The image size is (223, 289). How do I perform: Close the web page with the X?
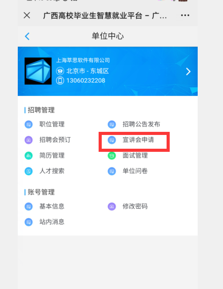27,15
